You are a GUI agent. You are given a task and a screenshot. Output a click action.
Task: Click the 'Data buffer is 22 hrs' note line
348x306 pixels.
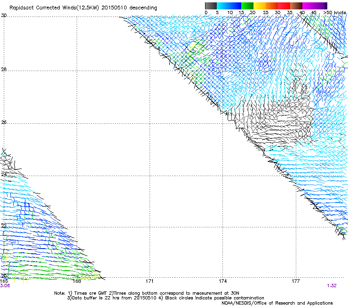coord(166,298)
